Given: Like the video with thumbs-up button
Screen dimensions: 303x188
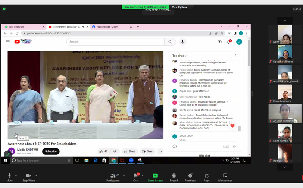Looking at the screenshot, I should point(101,151).
